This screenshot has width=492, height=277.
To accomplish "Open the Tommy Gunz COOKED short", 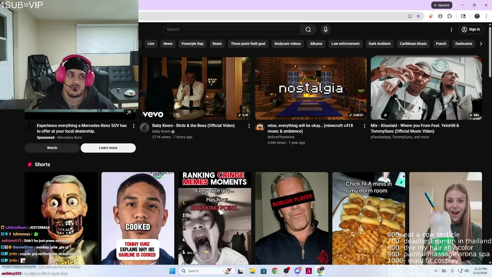I will tap(138, 218).
